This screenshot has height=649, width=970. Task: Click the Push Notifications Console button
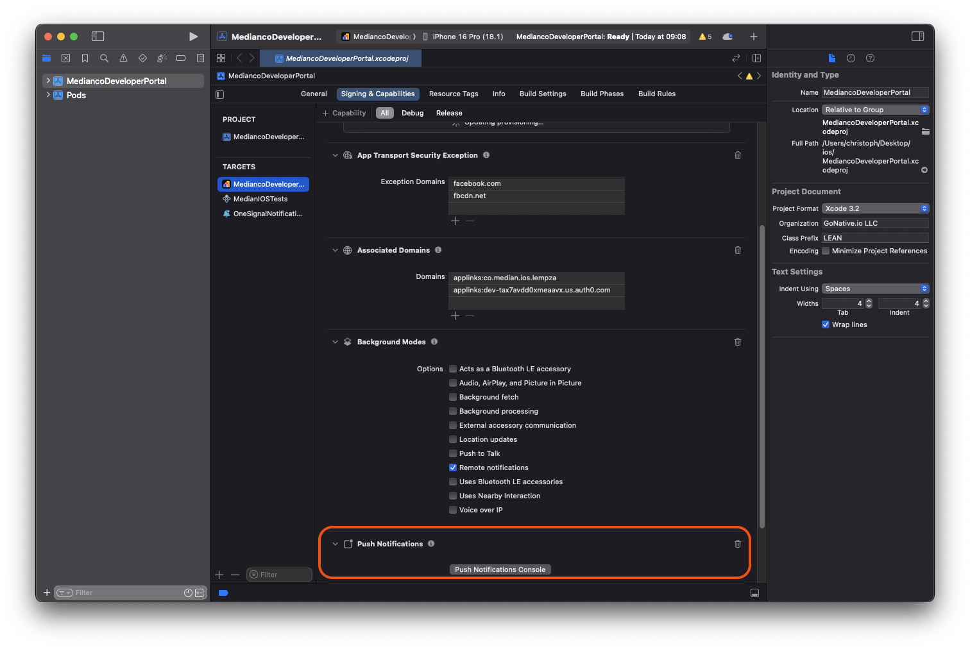pos(500,569)
